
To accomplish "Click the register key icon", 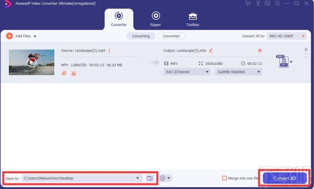I will click(258, 3).
